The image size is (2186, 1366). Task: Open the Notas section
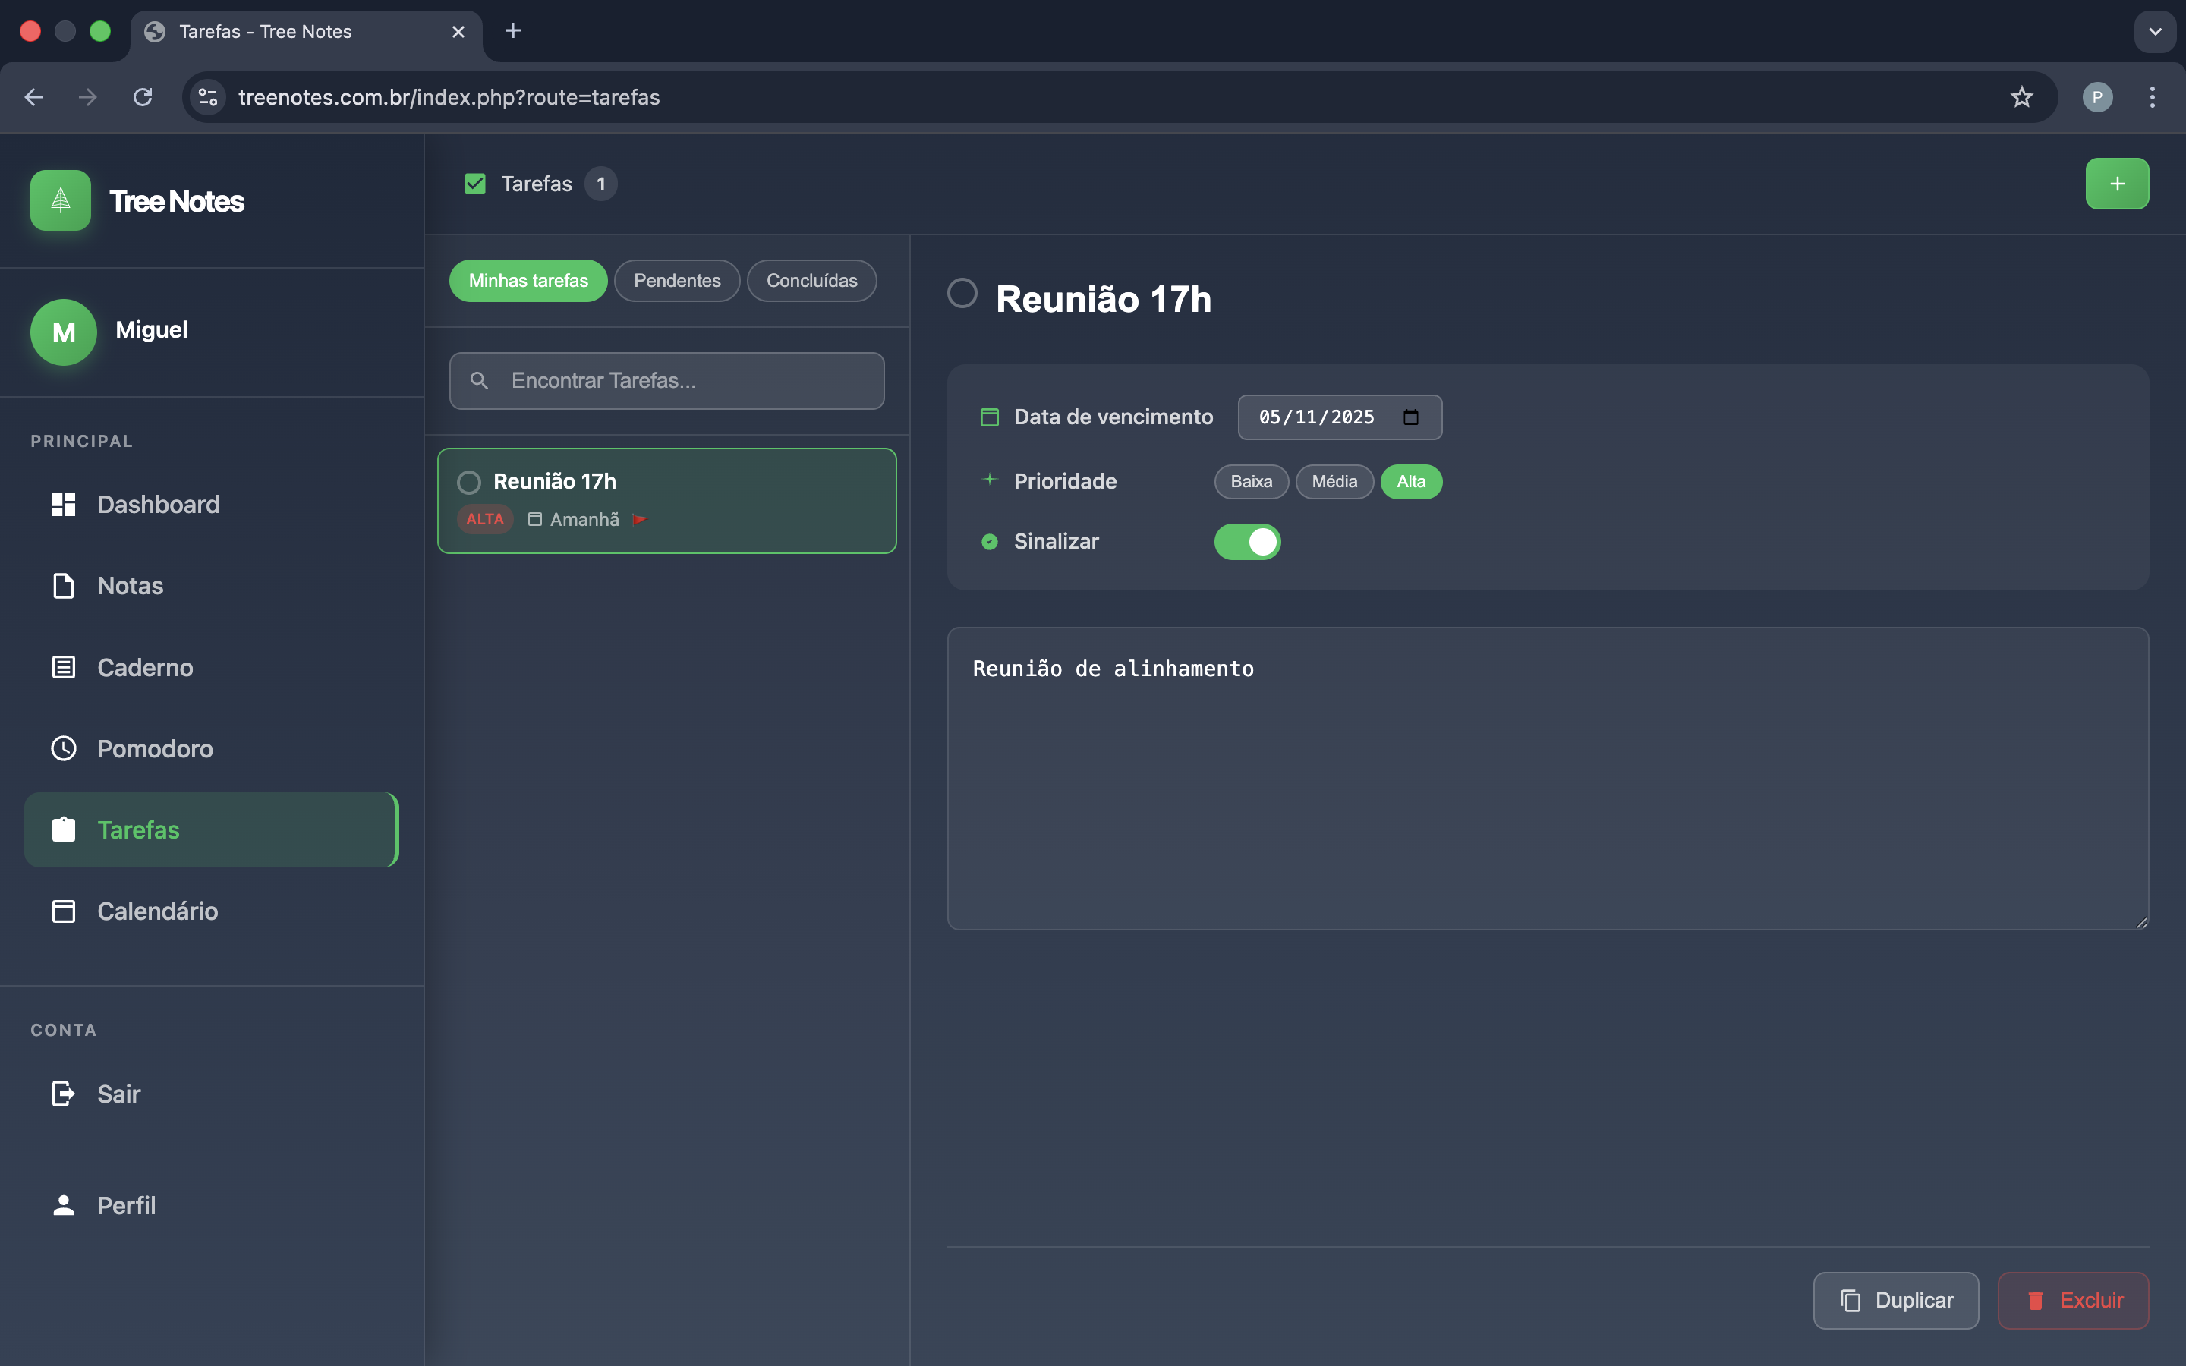coord(129,585)
